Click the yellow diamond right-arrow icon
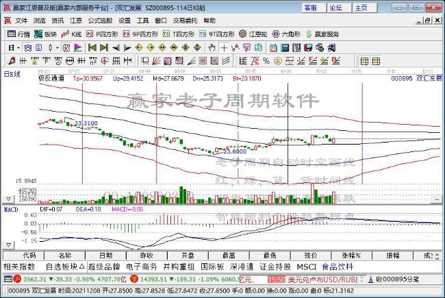 point(151,48)
